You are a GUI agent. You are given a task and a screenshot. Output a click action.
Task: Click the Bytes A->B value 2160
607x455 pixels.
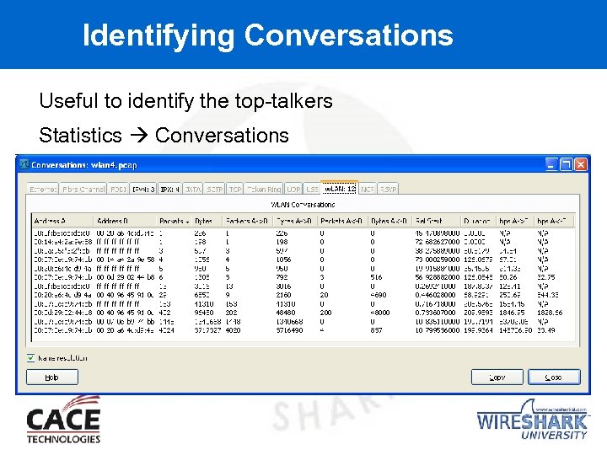coord(284,295)
